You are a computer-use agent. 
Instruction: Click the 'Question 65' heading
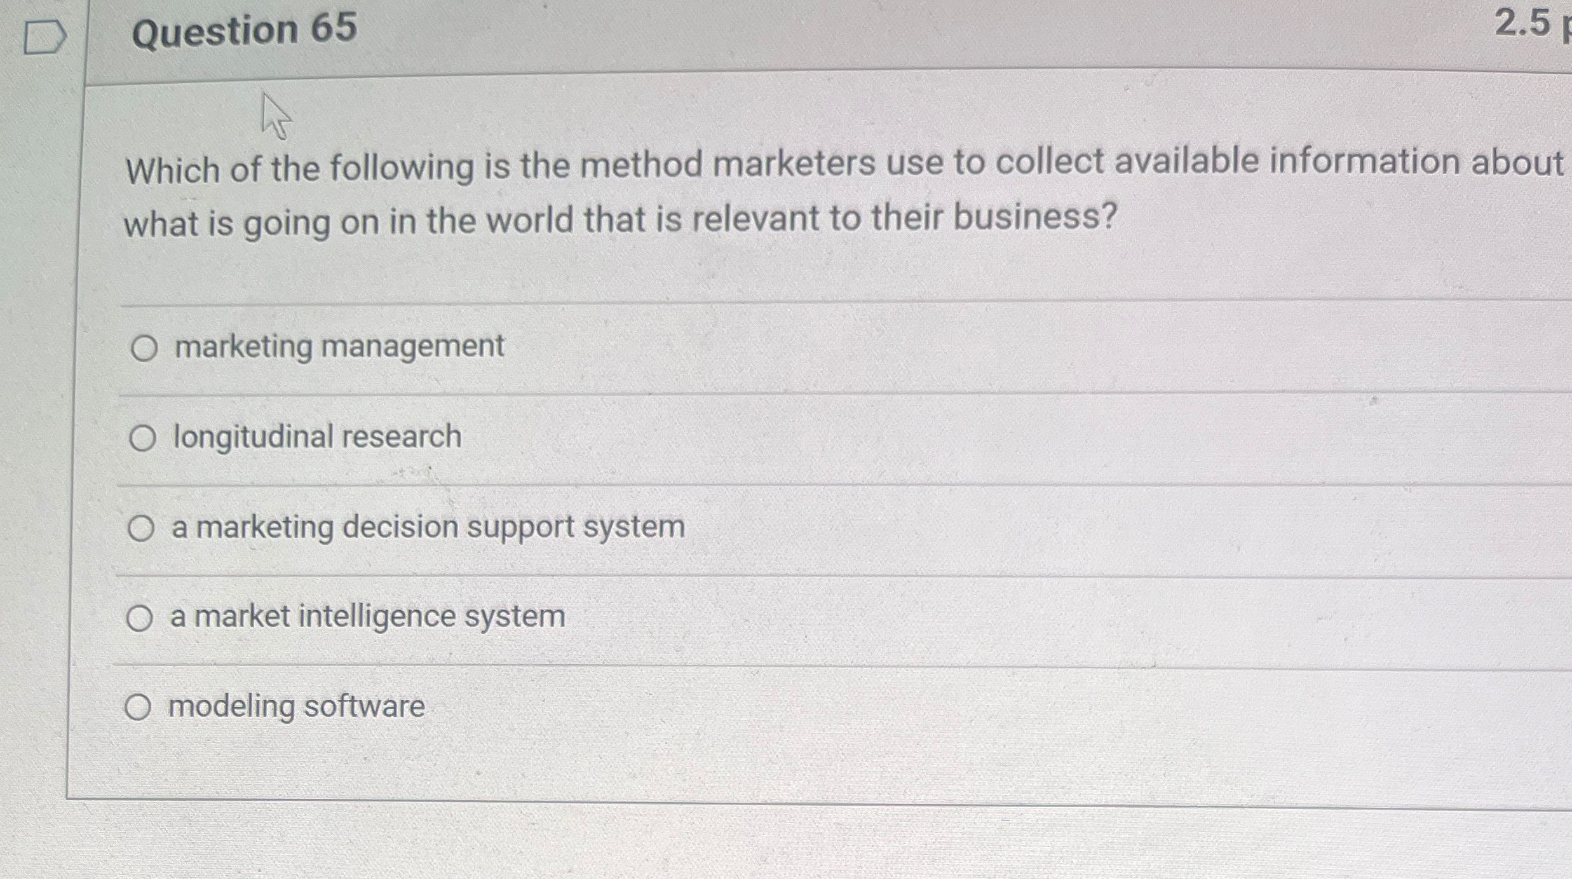[244, 30]
